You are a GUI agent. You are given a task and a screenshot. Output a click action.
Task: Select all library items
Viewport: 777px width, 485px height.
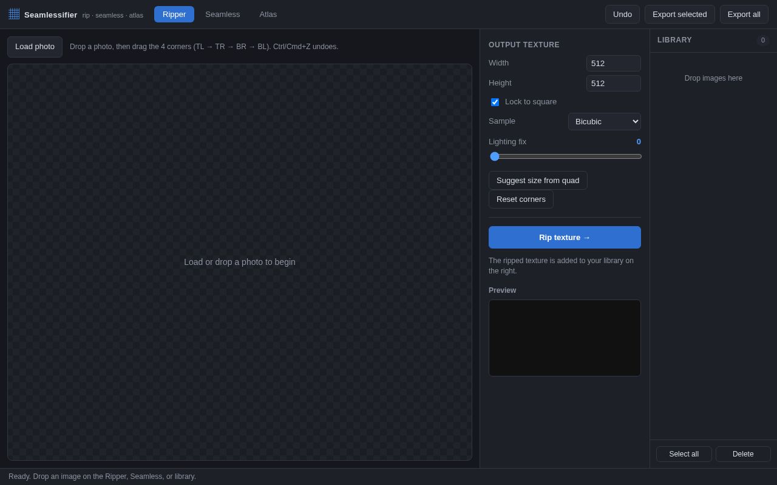[x=684, y=454]
